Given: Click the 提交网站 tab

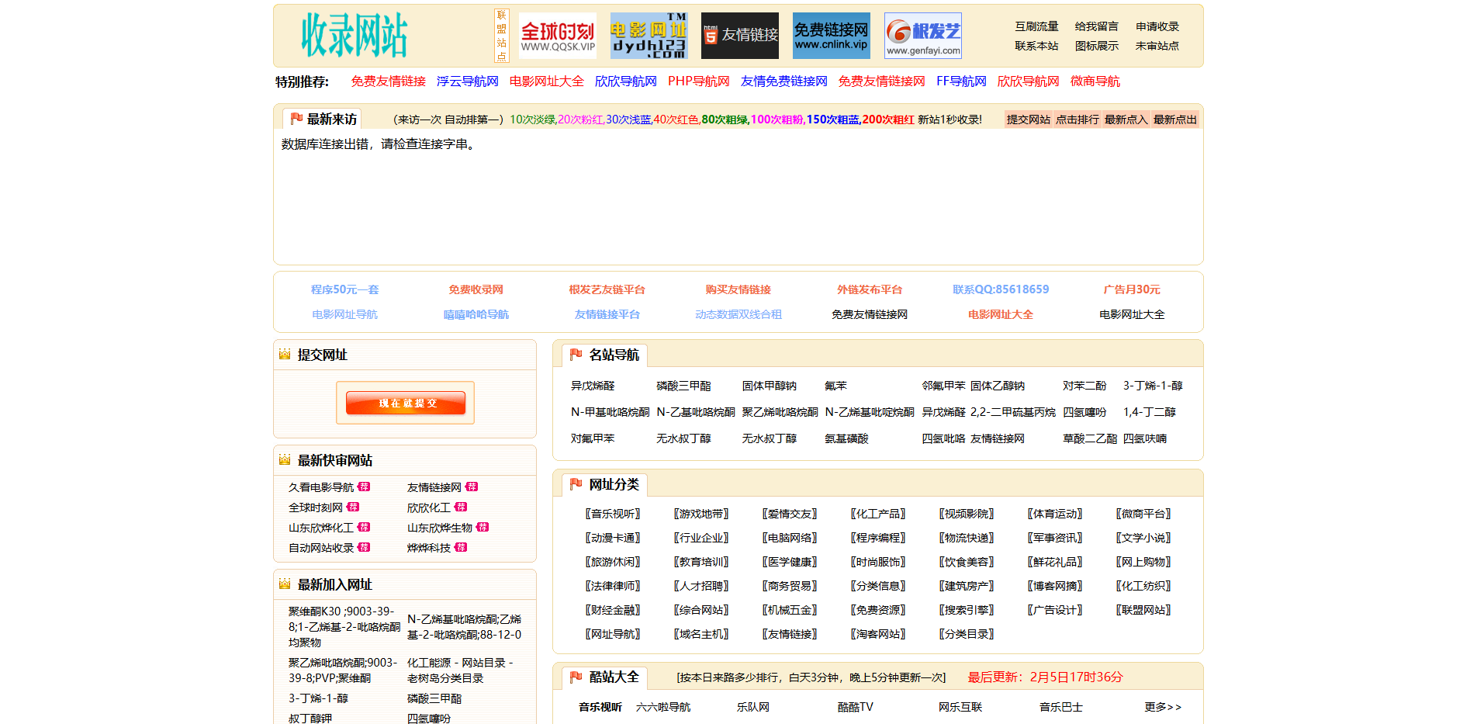Looking at the screenshot, I should tap(1029, 119).
